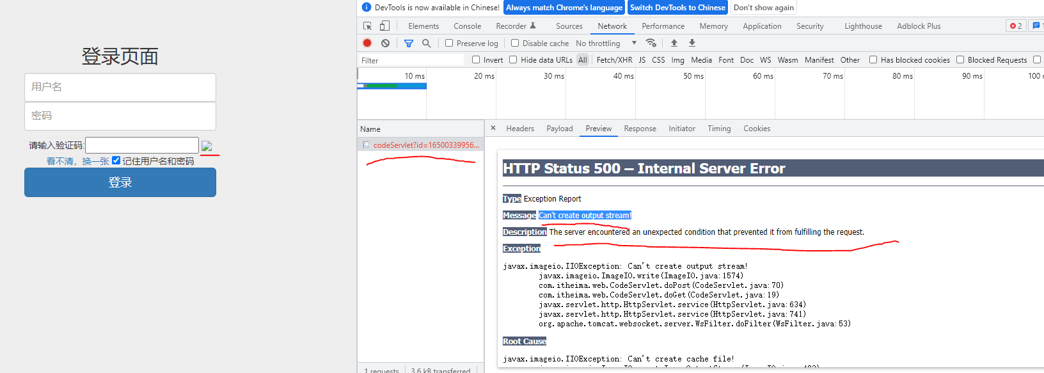Check the Invert filter checkbox
Screen dimensions: 1044x373
[x=476, y=60]
